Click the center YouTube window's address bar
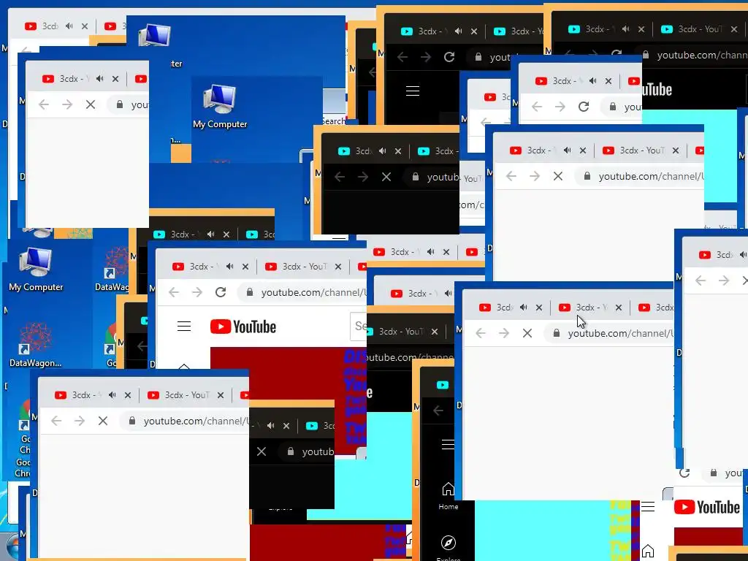The height and width of the screenshot is (561, 748). pos(303,292)
